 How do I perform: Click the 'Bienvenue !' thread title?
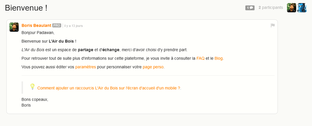[26, 8]
